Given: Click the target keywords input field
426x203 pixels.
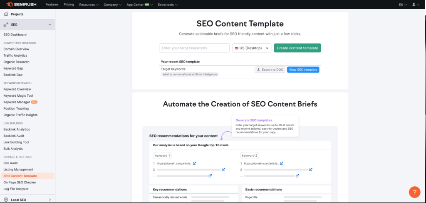Looking at the screenshot, I should pyautogui.click(x=194, y=48).
